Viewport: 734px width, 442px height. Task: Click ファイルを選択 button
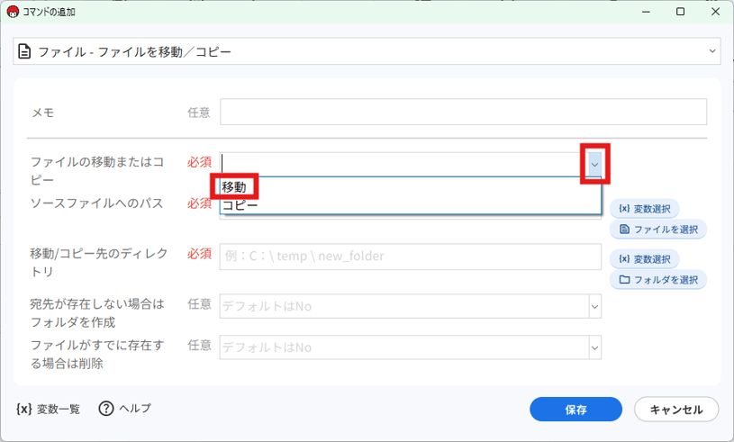click(658, 230)
